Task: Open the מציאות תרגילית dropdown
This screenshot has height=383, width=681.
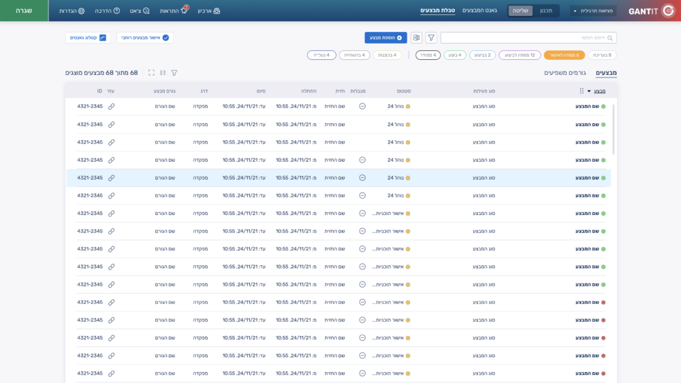Action: coord(593,11)
